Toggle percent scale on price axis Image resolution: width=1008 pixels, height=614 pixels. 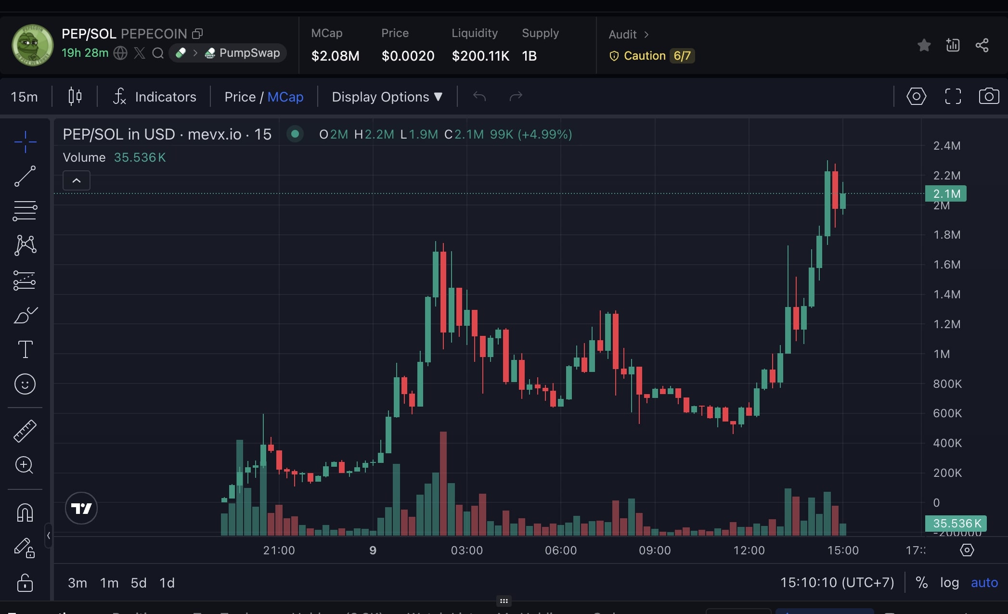click(x=921, y=583)
